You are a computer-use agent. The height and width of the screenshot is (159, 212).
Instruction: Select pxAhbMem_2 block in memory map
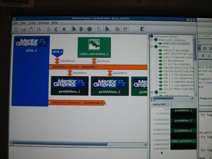[x=183, y=120]
